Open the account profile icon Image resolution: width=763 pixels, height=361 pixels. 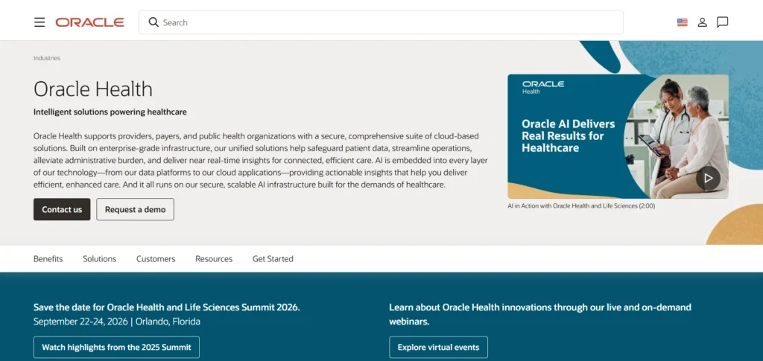[x=702, y=22]
